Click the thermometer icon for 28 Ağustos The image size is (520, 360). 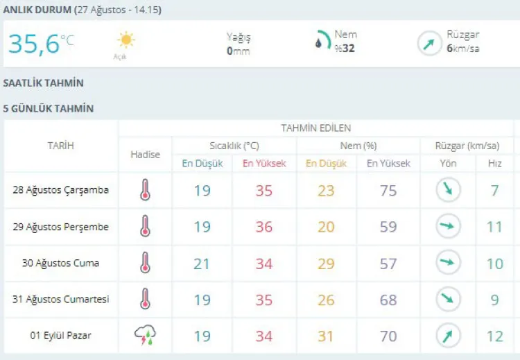(x=145, y=190)
